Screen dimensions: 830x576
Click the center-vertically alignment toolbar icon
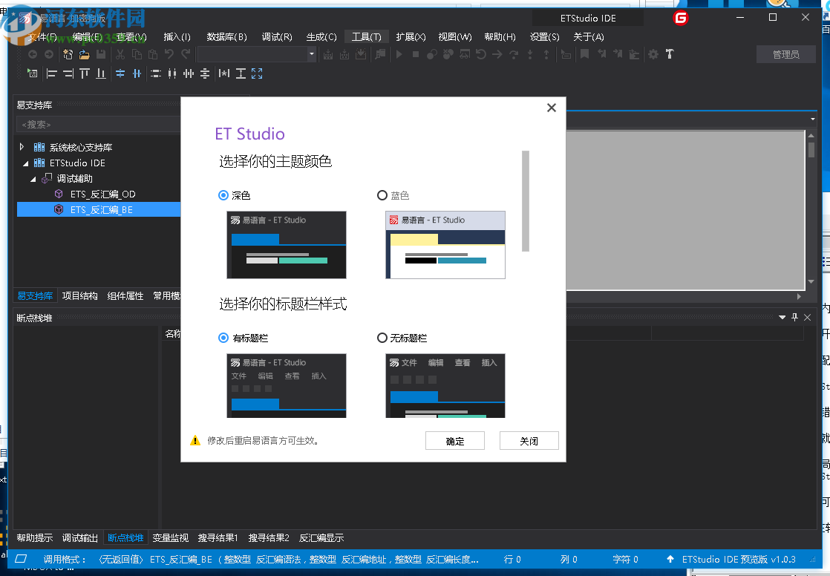(x=120, y=73)
